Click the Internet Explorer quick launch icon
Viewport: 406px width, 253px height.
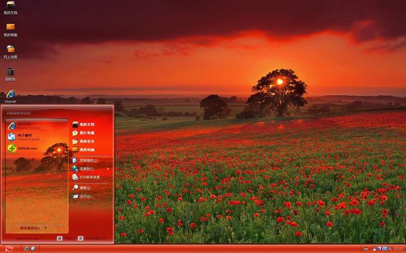26,248
